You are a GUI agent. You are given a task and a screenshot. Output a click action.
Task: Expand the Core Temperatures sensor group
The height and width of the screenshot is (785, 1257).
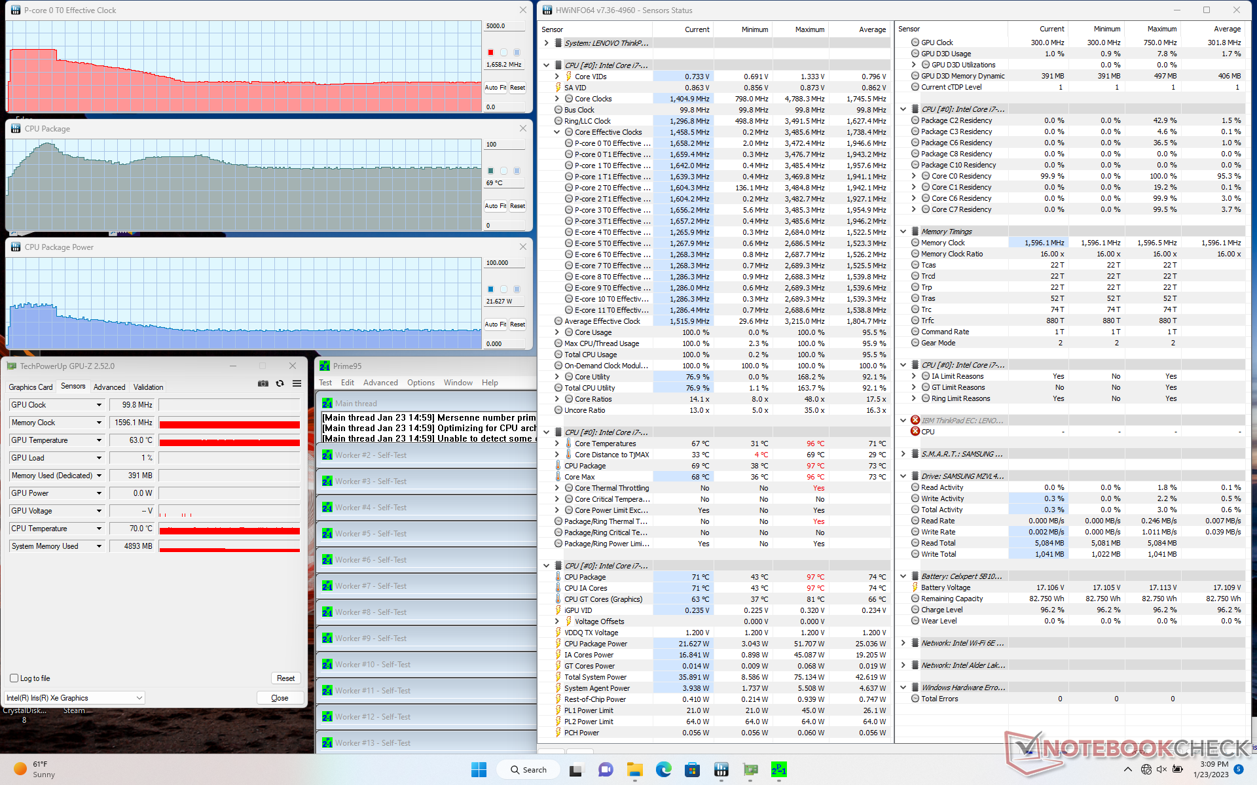(x=557, y=444)
